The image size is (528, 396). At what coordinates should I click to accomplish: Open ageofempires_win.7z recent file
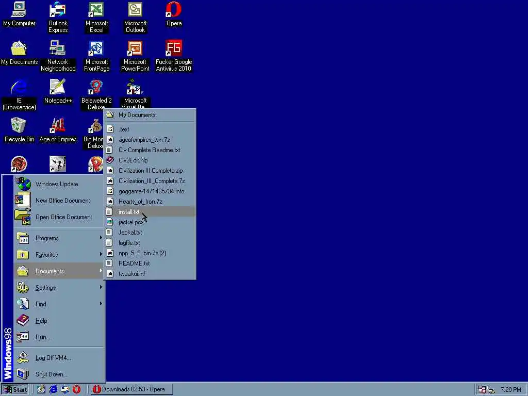click(150, 139)
